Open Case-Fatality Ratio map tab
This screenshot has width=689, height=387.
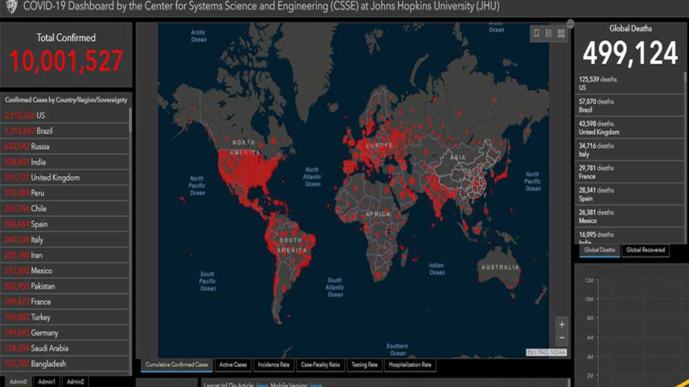pyautogui.click(x=320, y=365)
